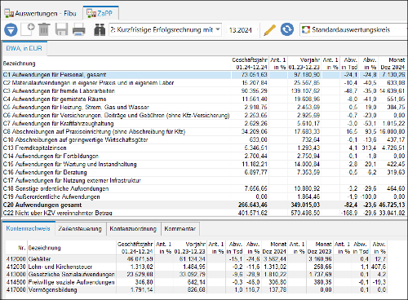The width and height of the screenshot is (408, 300).
Task: Refresh data with the blue circular arrows icon
Action: 287,29
